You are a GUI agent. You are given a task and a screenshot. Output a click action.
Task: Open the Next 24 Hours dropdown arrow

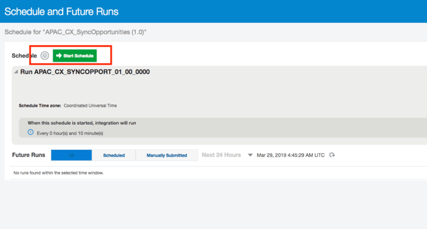250,155
